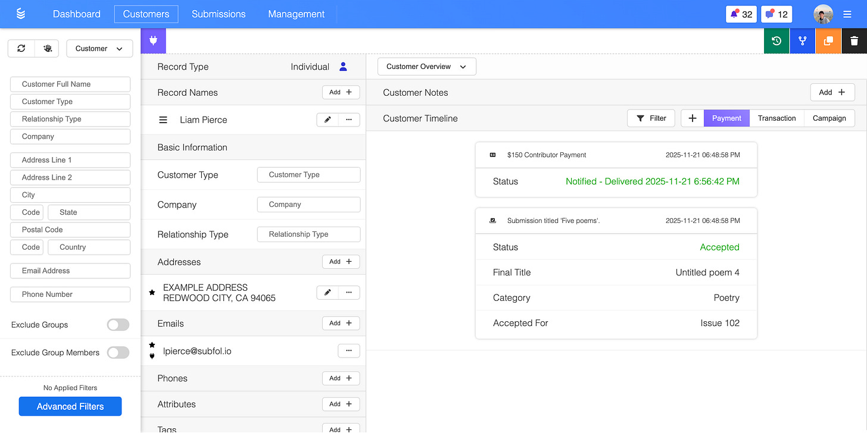Open the Customer Type dropdown under Basic Information

click(x=308, y=175)
